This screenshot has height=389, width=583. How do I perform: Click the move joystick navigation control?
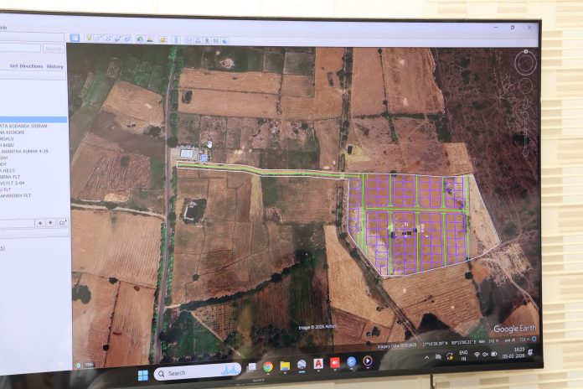[525, 86]
